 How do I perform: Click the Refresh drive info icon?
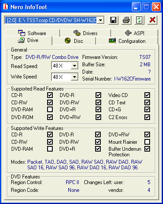(139, 20)
